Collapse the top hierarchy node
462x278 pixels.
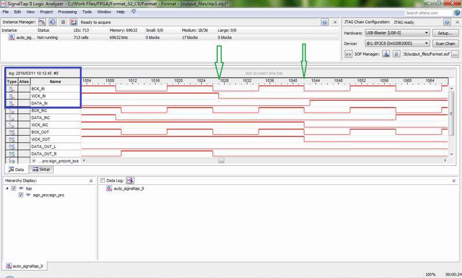tap(7, 188)
